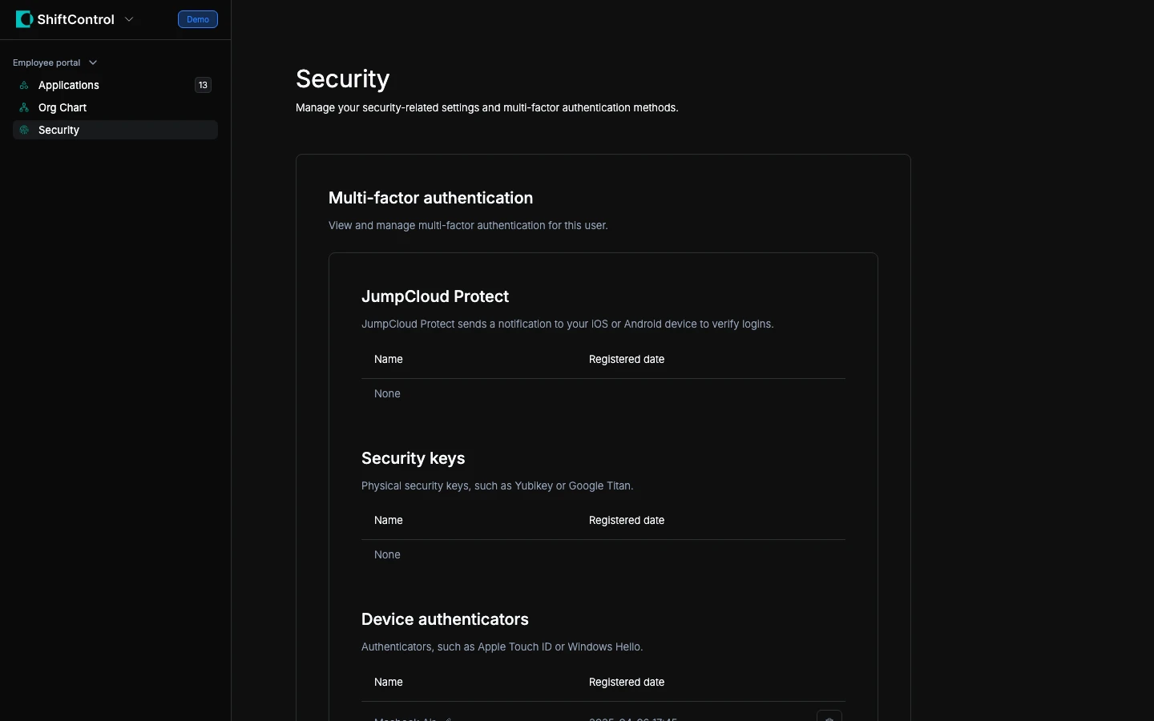Click the None row under Security keys
Image resolution: width=1154 pixels, height=721 pixels.
click(x=387, y=555)
